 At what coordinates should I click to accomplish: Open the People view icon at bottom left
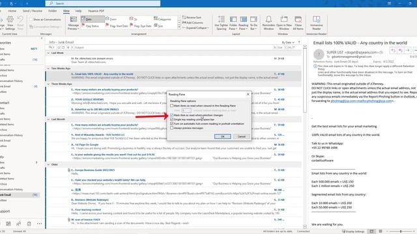[x=19, y=224]
